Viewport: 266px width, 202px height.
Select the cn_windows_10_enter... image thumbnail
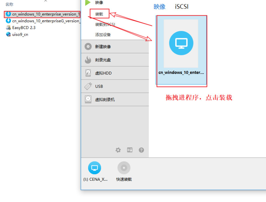(x=181, y=50)
